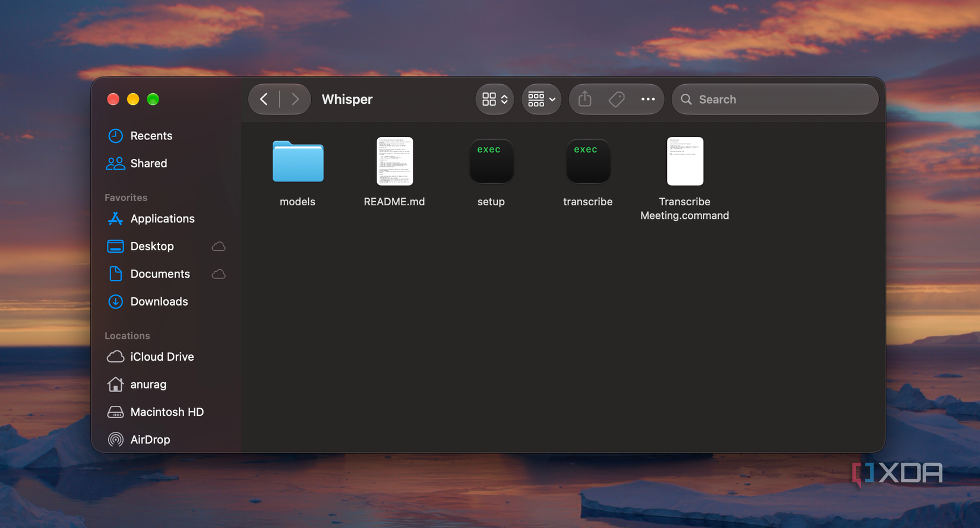Screen dimensions: 980x528
Task: Click the iCloud status icon beside Documents
Action: pos(219,273)
